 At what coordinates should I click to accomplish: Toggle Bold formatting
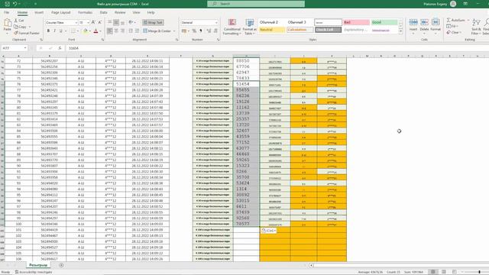pyautogui.click(x=48, y=31)
